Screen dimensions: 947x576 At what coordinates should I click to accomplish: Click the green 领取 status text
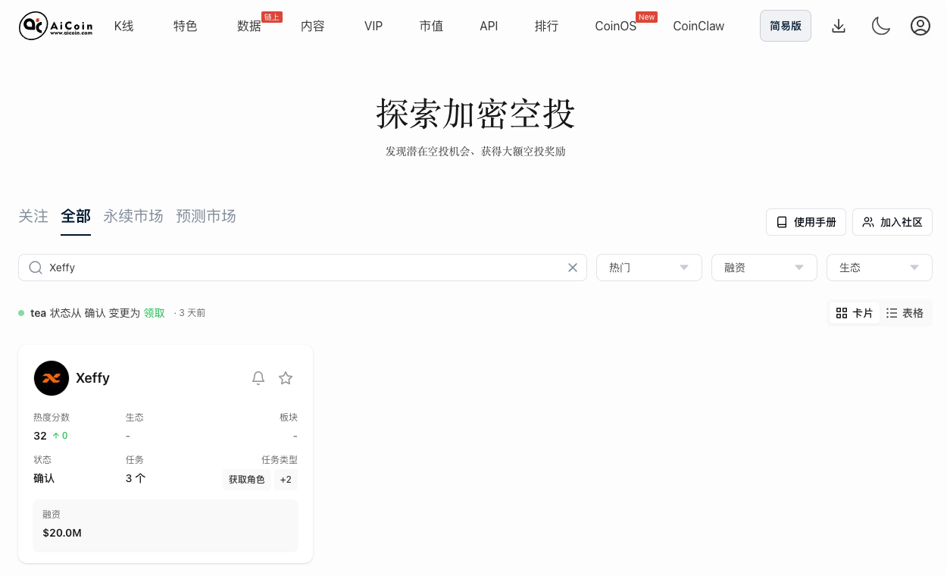(x=155, y=313)
